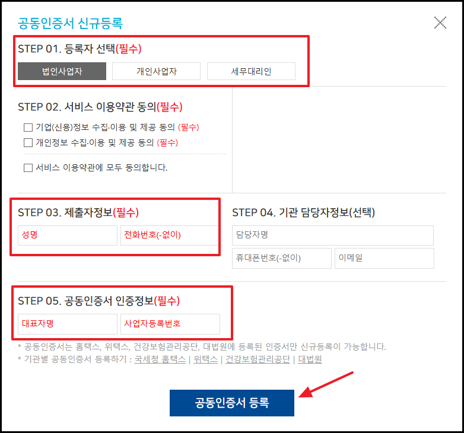Open the 대법원 link
This screenshot has height=433, width=464.
pos(310,359)
